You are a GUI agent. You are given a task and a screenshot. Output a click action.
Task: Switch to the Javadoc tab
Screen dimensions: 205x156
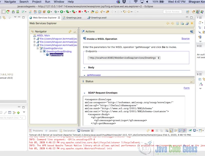coord(51,131)
